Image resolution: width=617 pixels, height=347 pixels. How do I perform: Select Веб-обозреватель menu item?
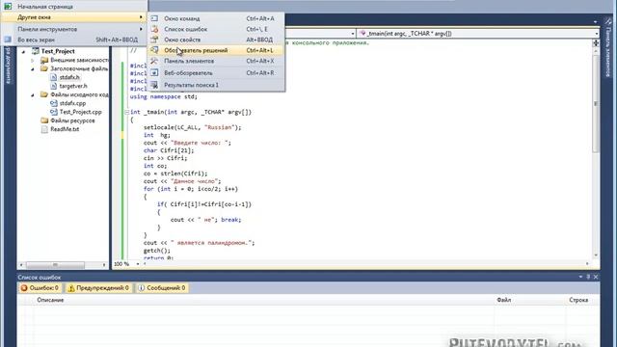click(x=216, y=73)
